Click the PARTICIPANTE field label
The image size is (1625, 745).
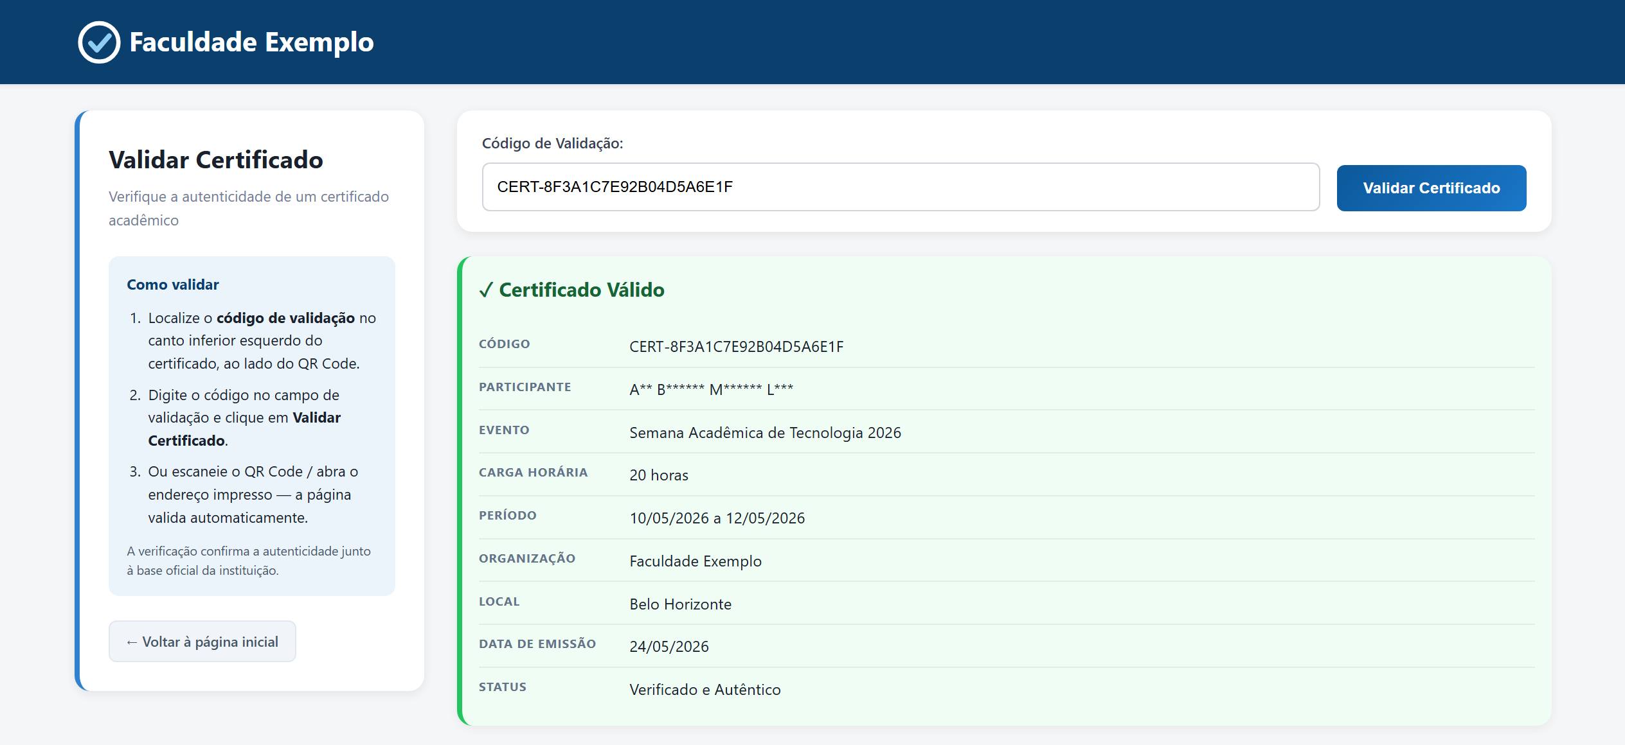(525, 387)
